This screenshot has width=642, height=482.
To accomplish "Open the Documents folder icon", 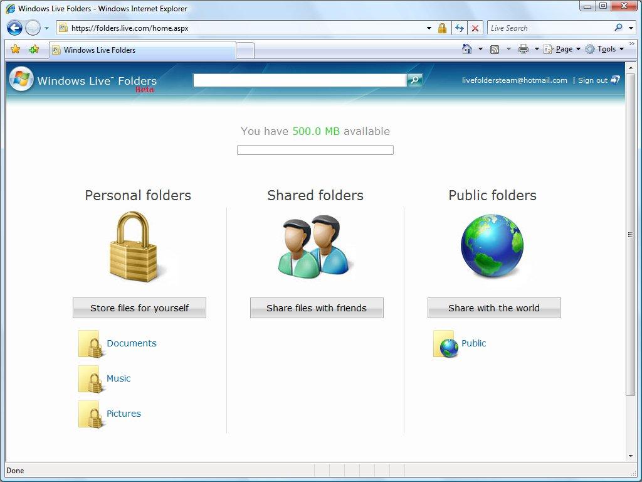I will tap(89, 343).
